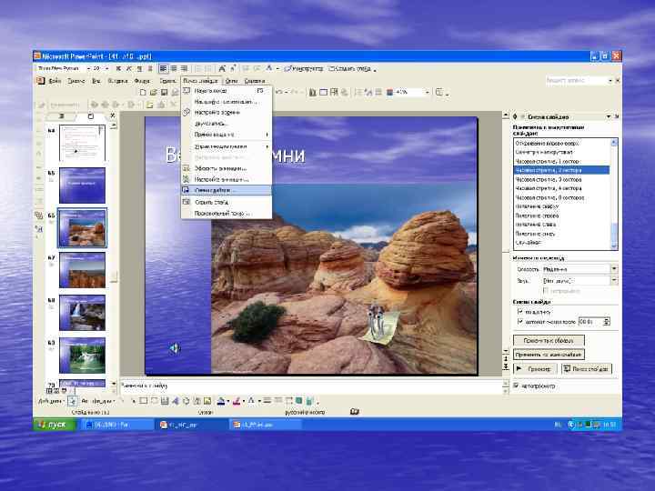Choose 'Скрыть слайд' menu entry
The height and width of the screenshot is (491, 655).
[227, 202]
